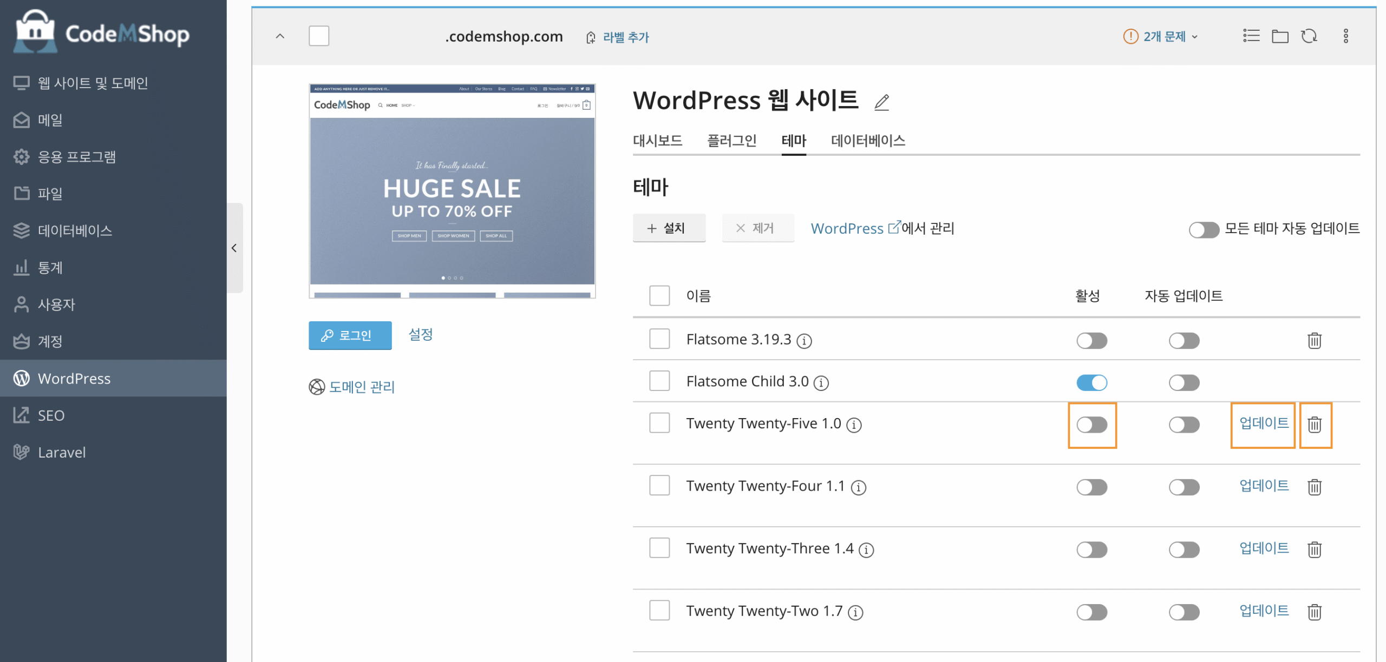
Task: Click the pencil icon beside WordPress site title
Action: click(881, 102)
